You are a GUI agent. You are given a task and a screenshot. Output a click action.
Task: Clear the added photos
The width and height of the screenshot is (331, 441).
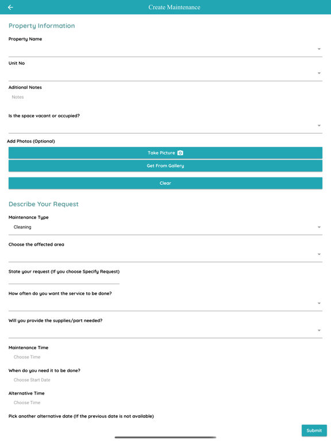point(165,183)
